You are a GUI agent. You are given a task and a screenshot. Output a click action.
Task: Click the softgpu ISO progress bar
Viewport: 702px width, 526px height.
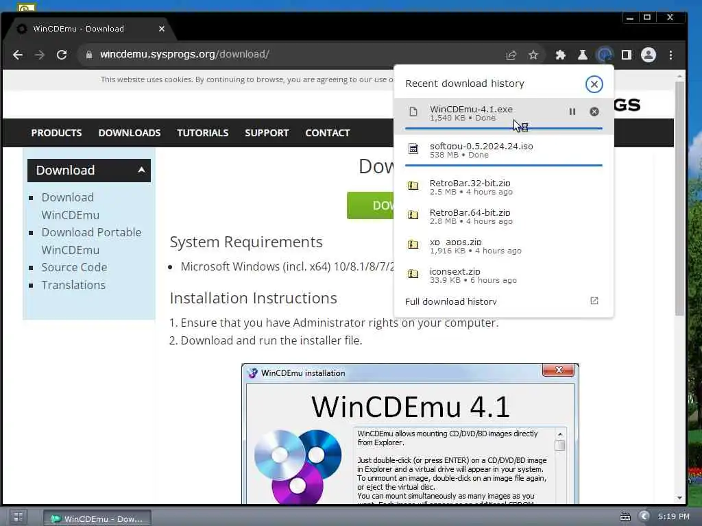pos(504,166)
